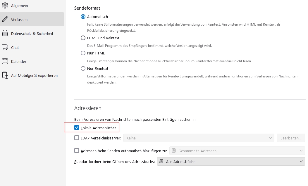The height and width of the screenshot is (186, 308).
Task: Select the Automatisch send format
Action: [83, 17]
